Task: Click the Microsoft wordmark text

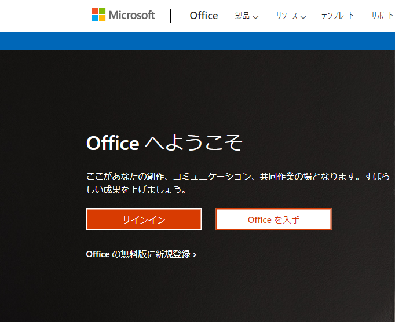Action: [x=131, y=15]
